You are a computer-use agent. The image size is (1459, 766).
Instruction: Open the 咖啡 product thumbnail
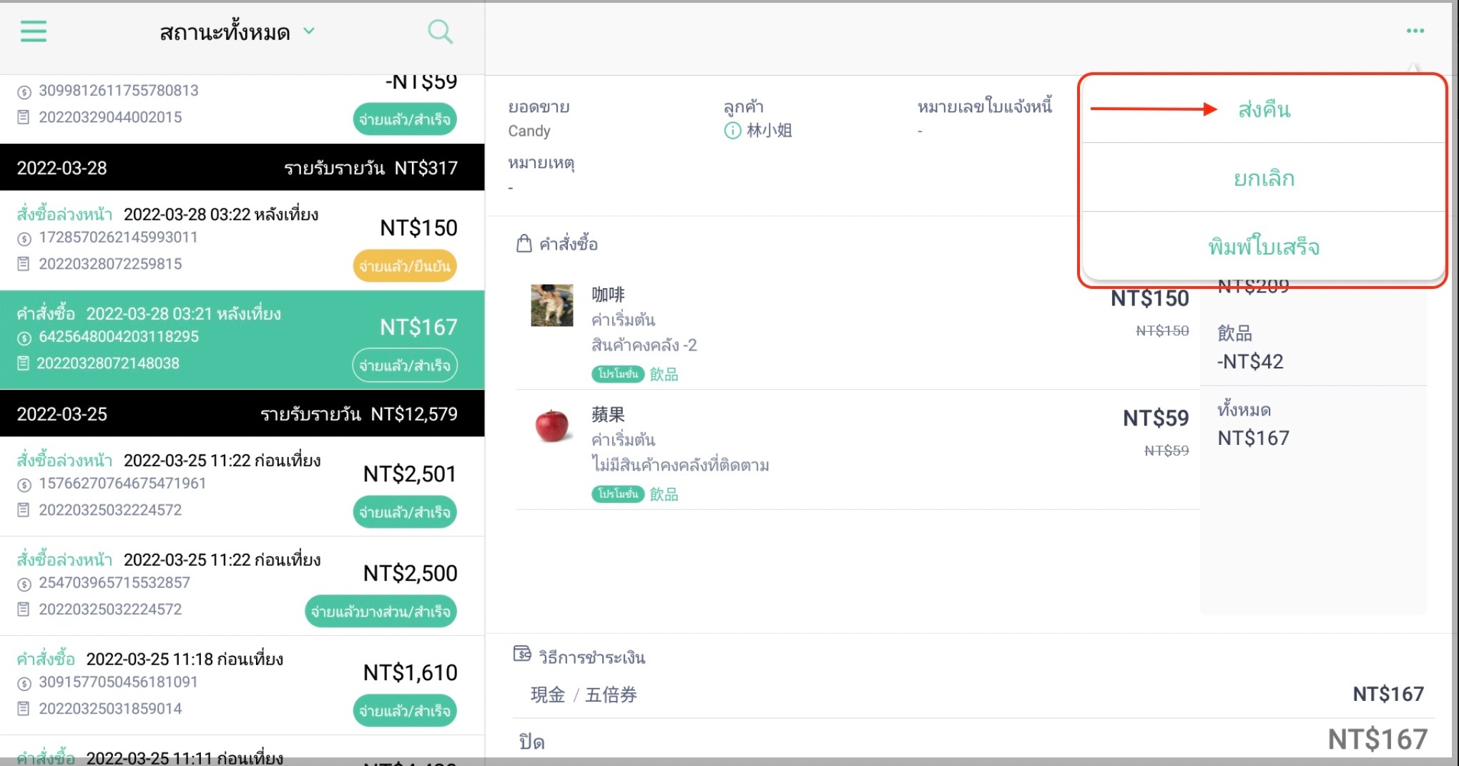point(551,305)
